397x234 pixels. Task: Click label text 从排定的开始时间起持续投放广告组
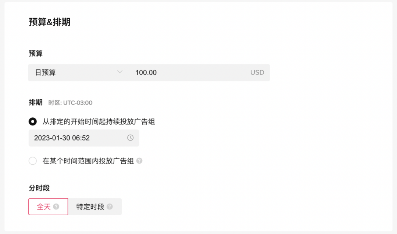click(99, 121)
